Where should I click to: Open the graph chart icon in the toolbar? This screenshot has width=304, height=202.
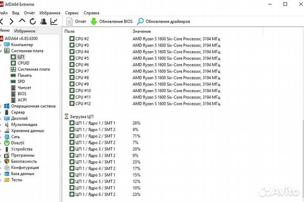(x=54, y=22)
